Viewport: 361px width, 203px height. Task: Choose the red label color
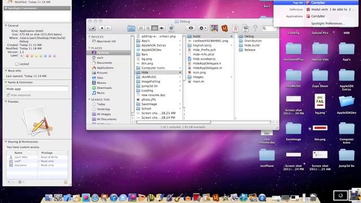pyautogui.click(x=28, y=56)
